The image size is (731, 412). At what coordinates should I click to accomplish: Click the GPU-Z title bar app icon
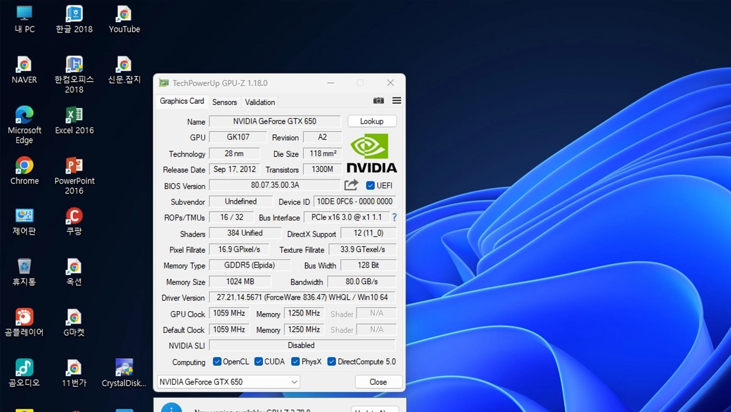tap(163, 83)
